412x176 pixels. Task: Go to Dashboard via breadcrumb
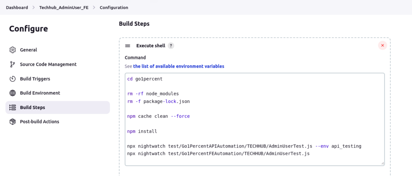[17, 8]
